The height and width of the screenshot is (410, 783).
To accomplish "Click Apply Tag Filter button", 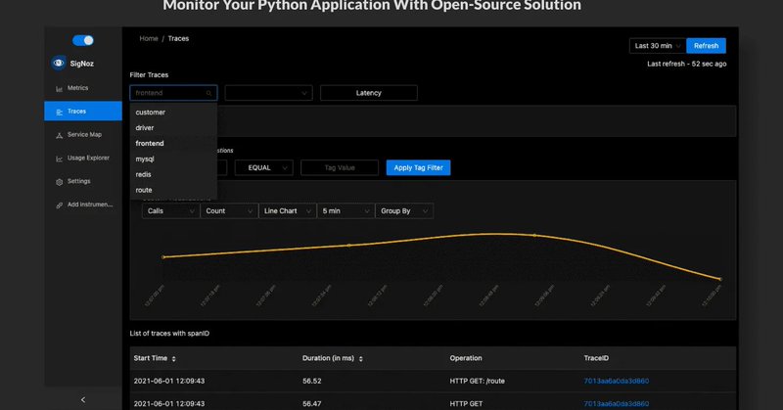I will (419, 167).
